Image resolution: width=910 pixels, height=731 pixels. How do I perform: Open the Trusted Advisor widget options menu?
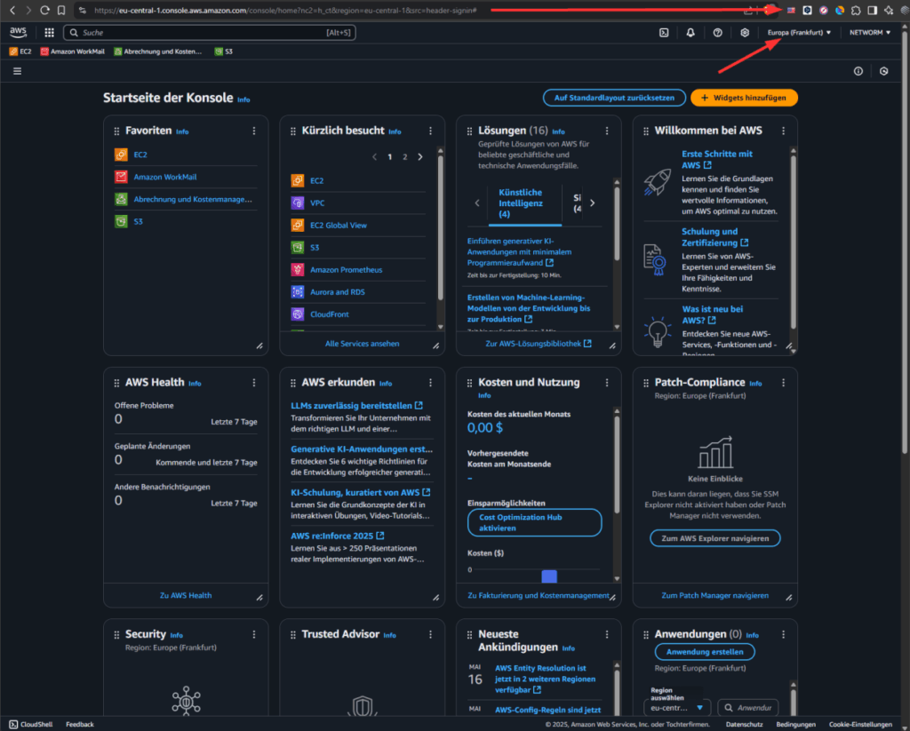431,635
